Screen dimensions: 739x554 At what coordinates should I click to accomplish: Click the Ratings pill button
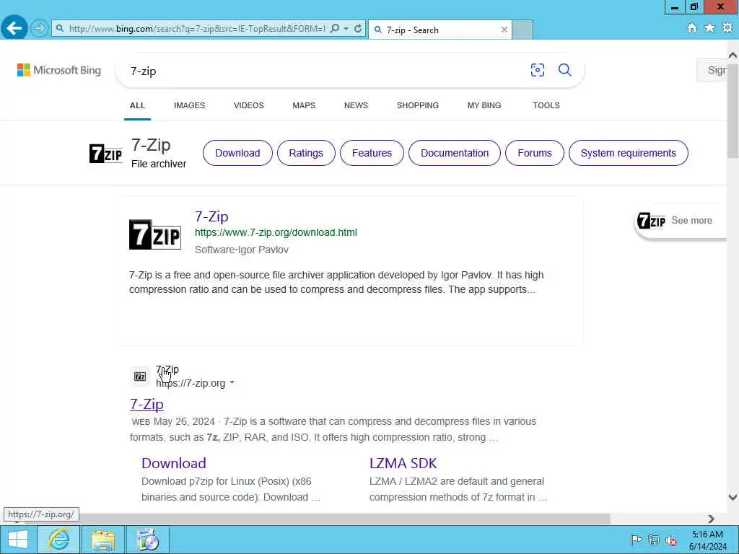[x=306, y=153]
